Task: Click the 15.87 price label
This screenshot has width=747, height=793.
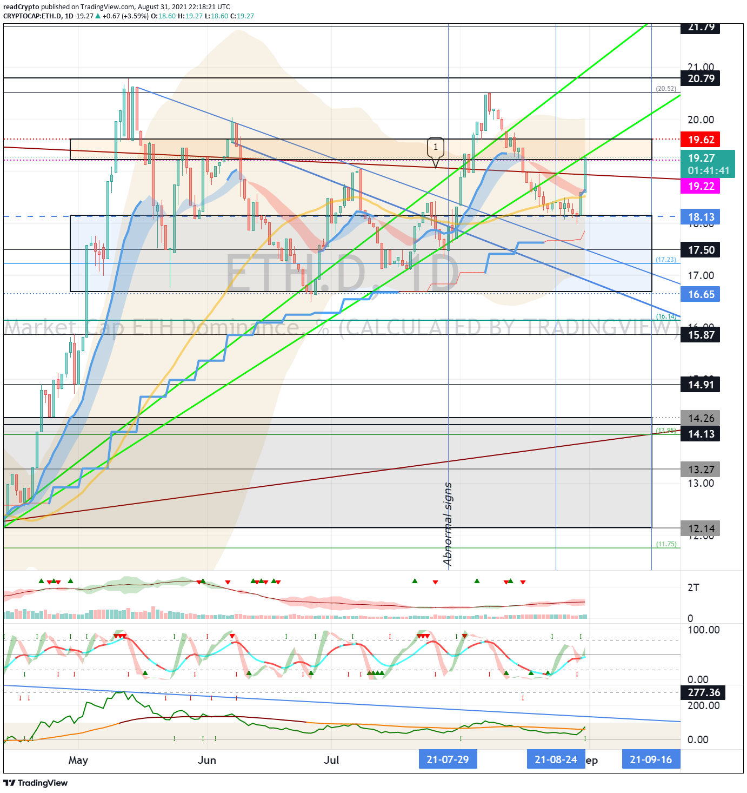Action: point(701,335)
